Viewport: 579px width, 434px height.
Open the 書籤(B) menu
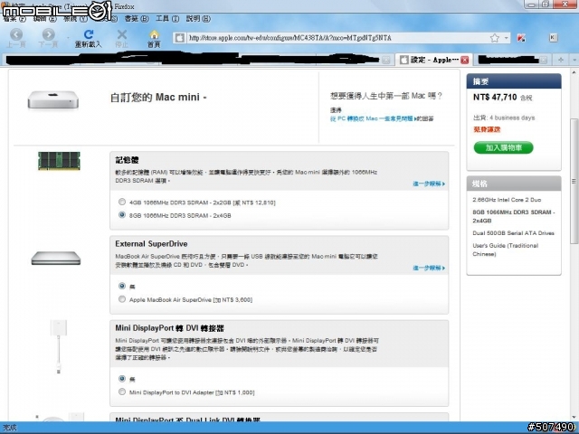[x=137, y=18]
